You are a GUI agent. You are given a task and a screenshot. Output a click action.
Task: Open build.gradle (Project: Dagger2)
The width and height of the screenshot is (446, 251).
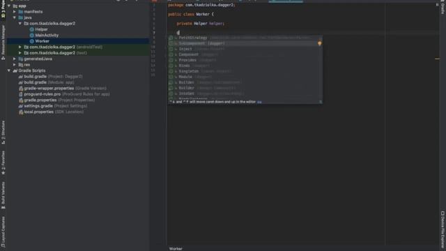(x=53, y=77)
